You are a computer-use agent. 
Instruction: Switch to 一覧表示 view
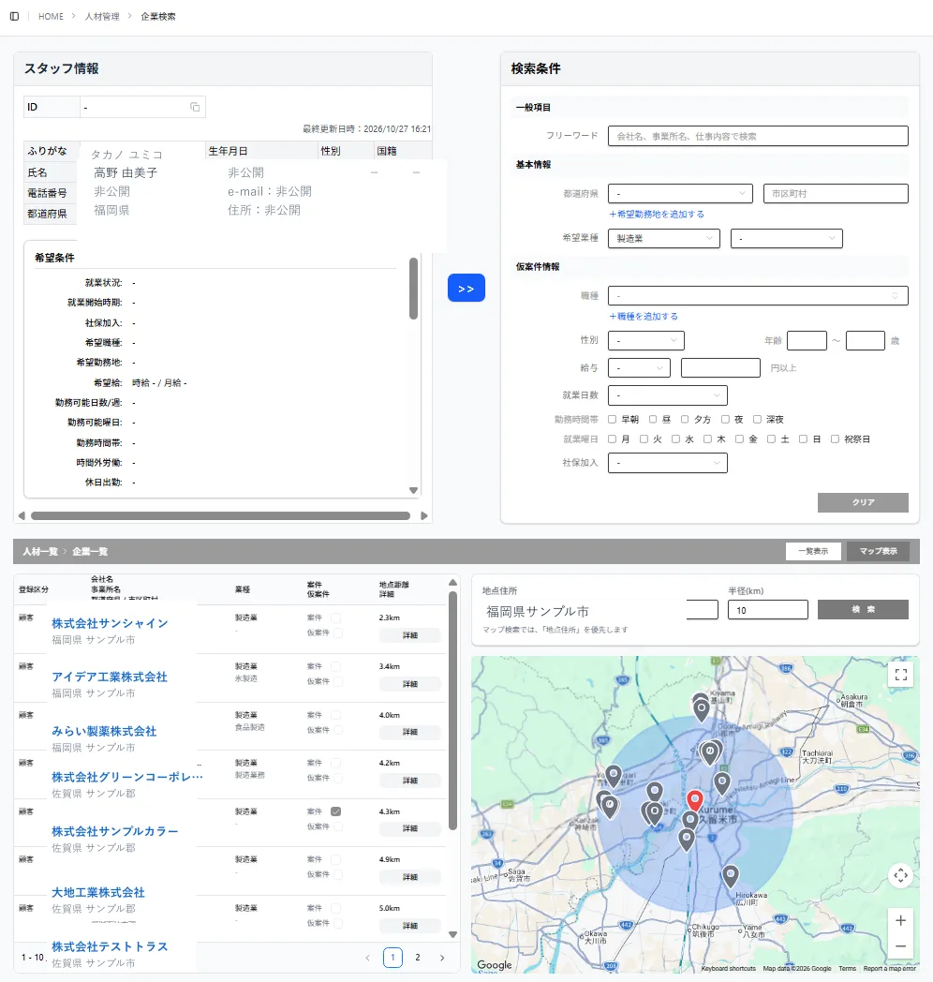point(813,551)
